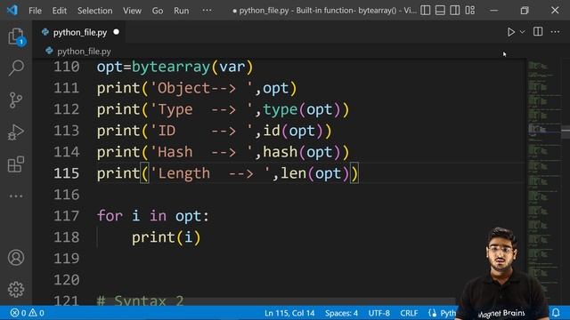Click the vertical scrollbar thumb
This screenshot has height=320, width=570.
coord(566,132)
